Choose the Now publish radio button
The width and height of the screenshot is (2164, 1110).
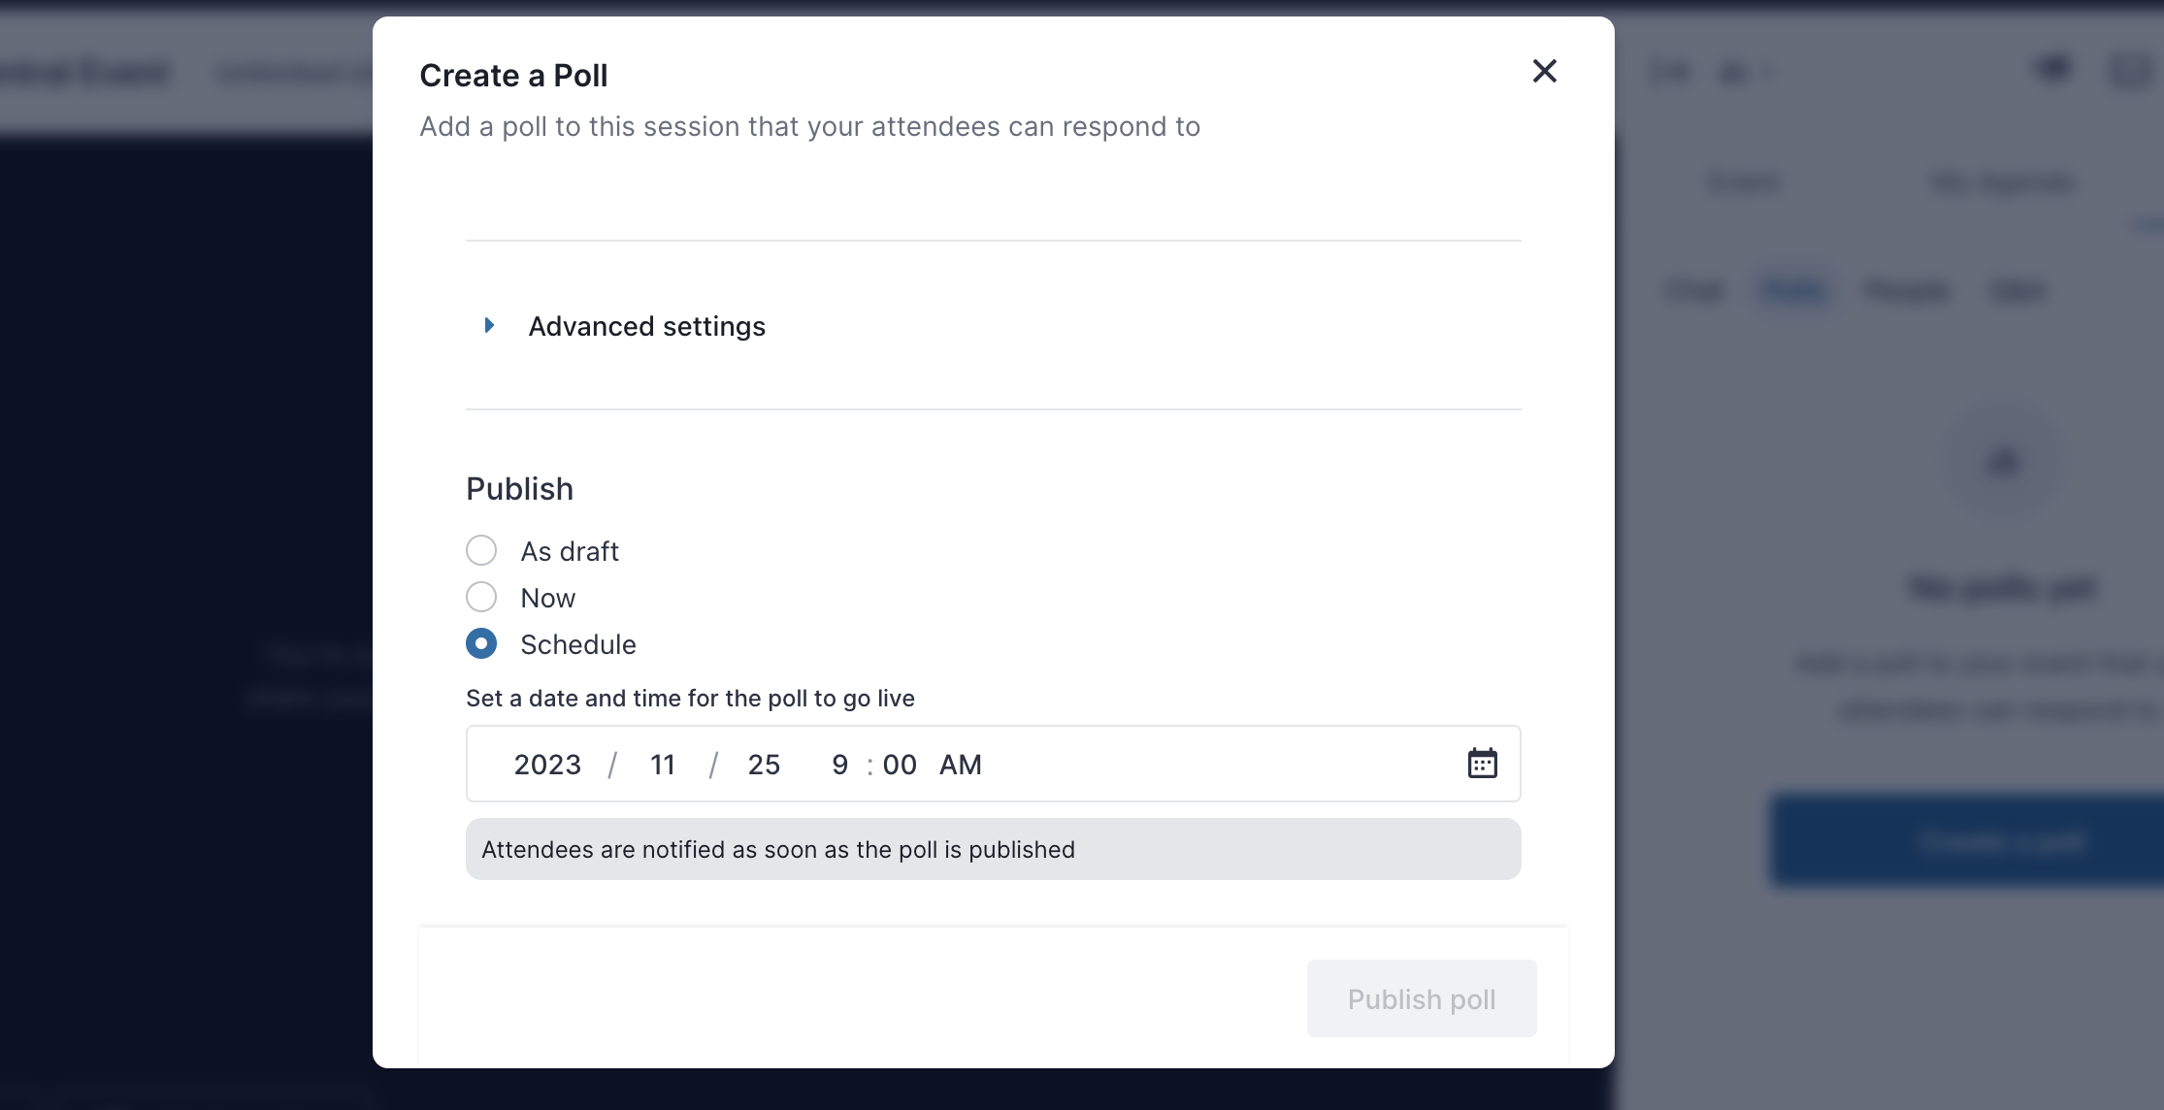(x=481, y=597)
